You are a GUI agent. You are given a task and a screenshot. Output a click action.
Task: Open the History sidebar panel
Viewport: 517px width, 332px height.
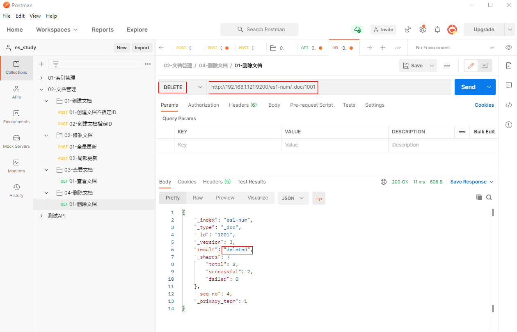point(16,191)
